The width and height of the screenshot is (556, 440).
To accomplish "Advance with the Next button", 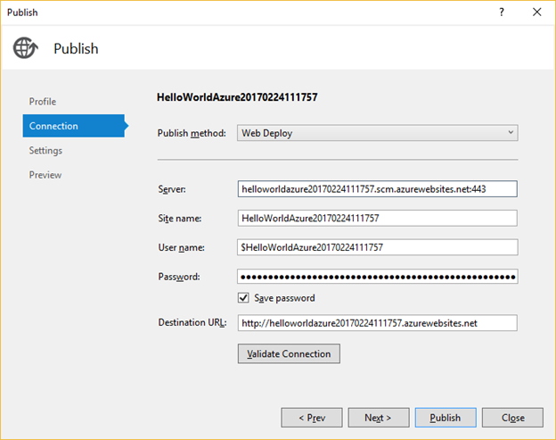I will [x=379, y=418].
